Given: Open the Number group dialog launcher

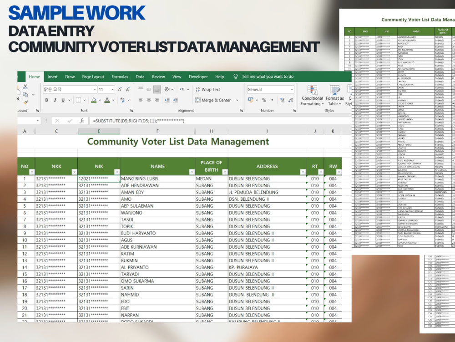Looking at the screenshot, I should (x=294, y=110).
